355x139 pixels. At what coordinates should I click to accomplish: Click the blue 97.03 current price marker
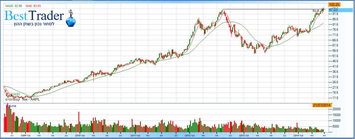point(334,10)
